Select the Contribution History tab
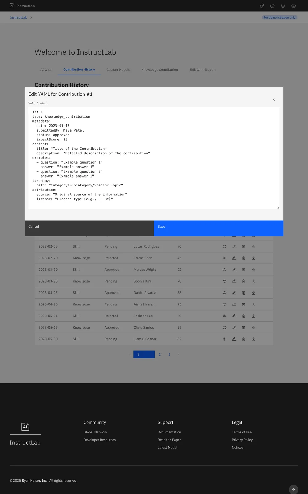The image size is (308, 494). [79, 70]
